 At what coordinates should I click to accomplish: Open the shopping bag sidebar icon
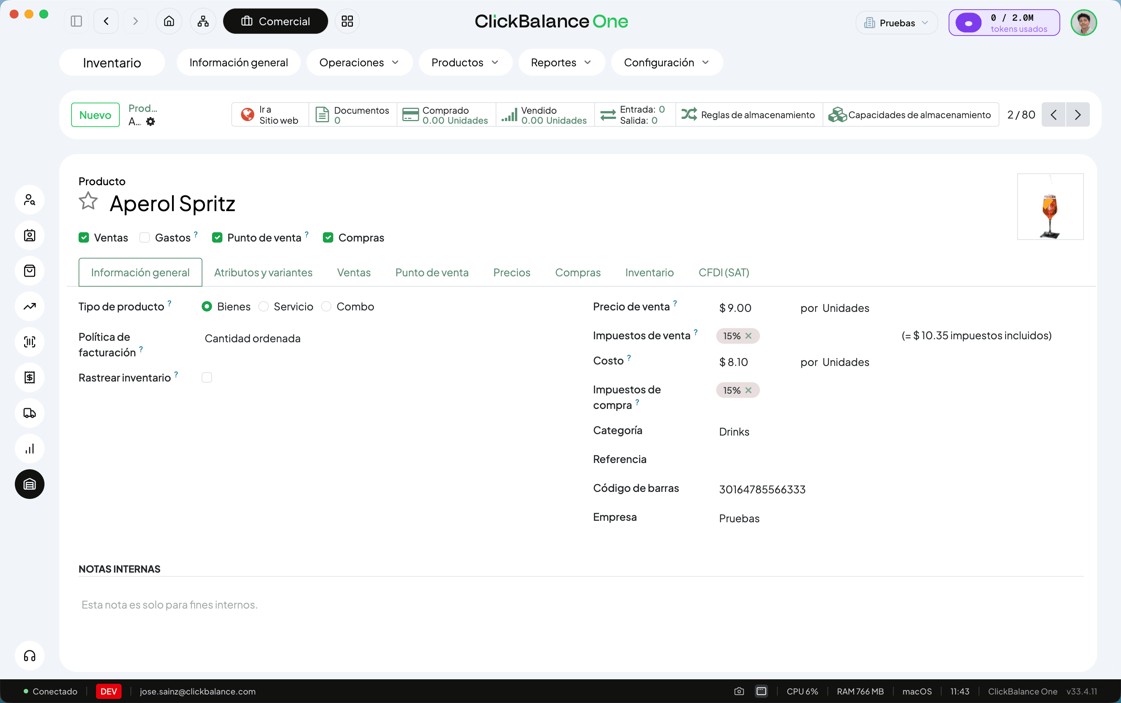click(x=30, y=271)
